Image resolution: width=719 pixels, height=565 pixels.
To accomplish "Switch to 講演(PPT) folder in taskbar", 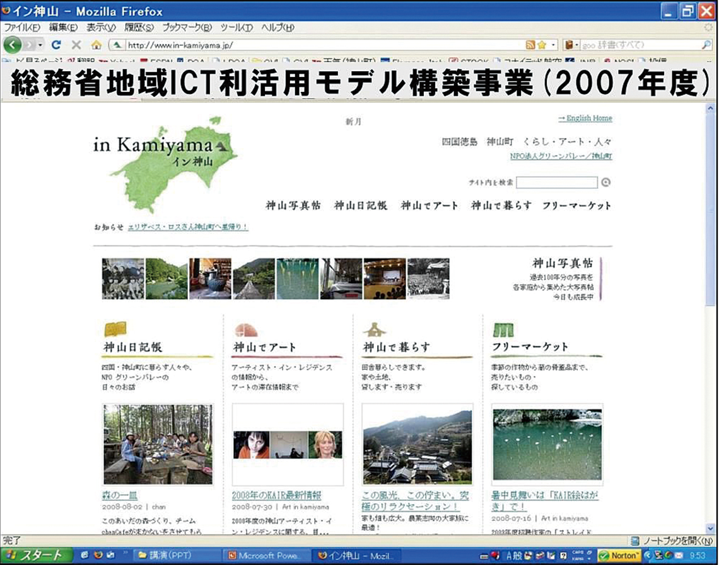I will [x=177, y=556].
